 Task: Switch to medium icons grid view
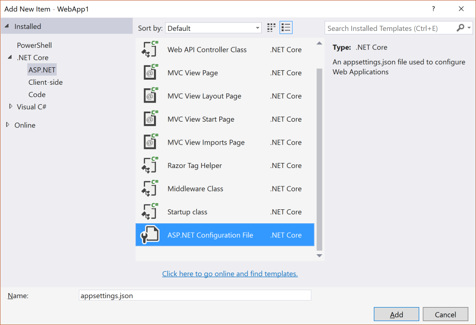[x=271, y=28]
